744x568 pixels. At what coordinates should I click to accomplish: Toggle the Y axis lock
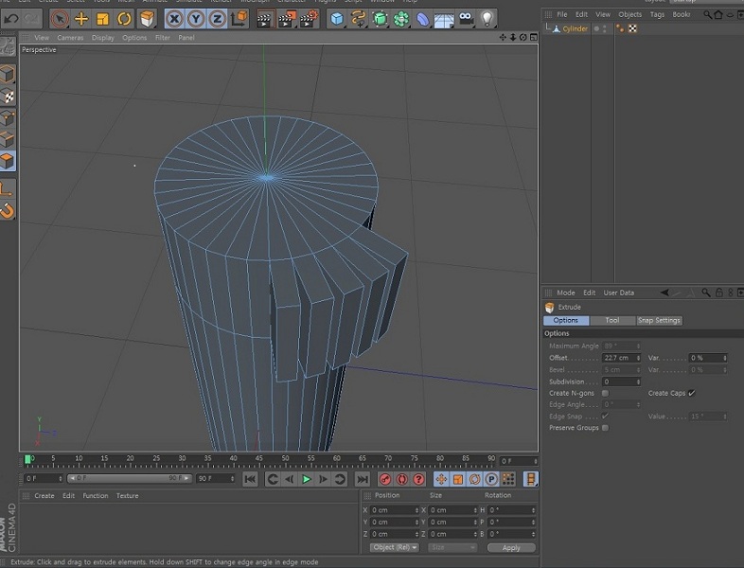pyautogui.click(x=196, y=19)
